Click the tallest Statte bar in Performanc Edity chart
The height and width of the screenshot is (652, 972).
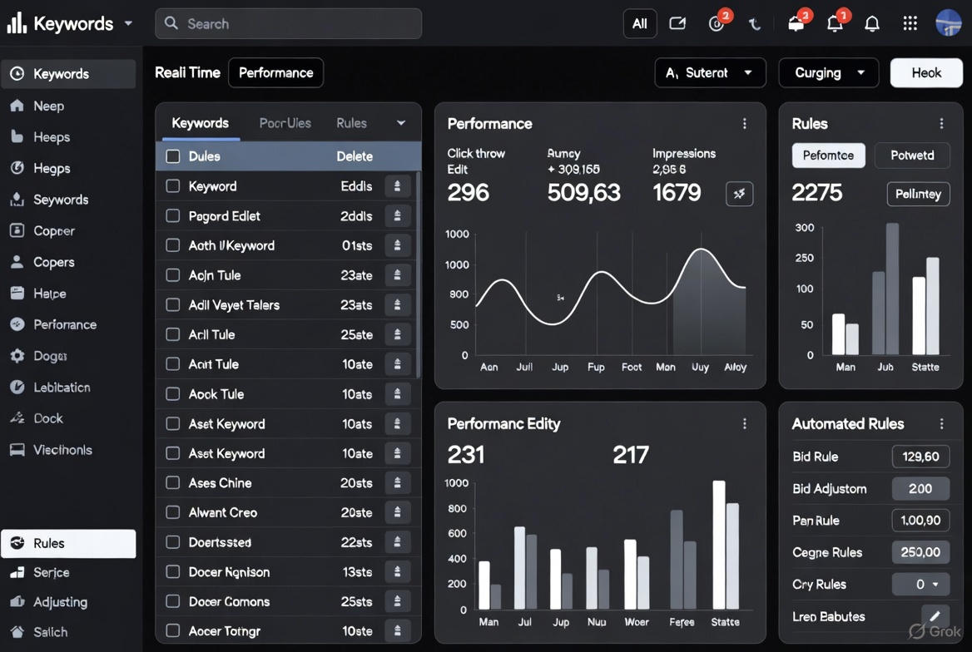click(x=718, y=545)
